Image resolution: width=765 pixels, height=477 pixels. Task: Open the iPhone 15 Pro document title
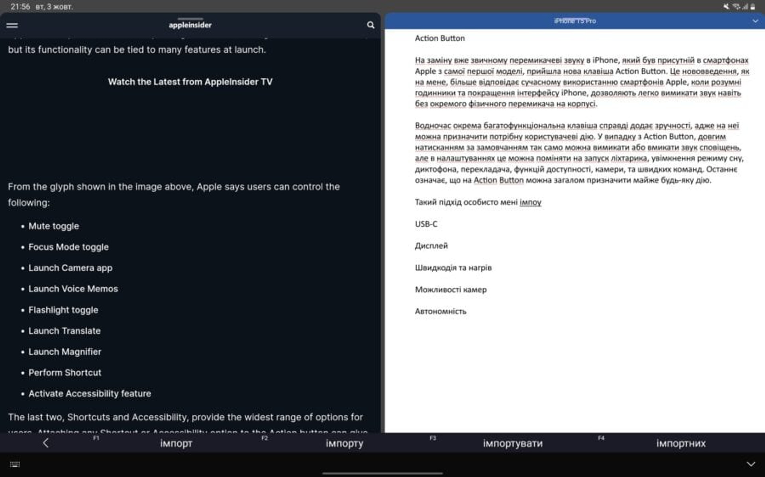click(x=575, y=21)
